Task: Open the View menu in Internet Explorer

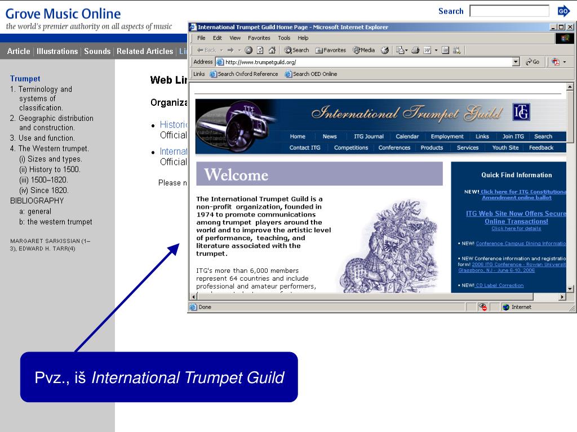Action: [235, 38]
